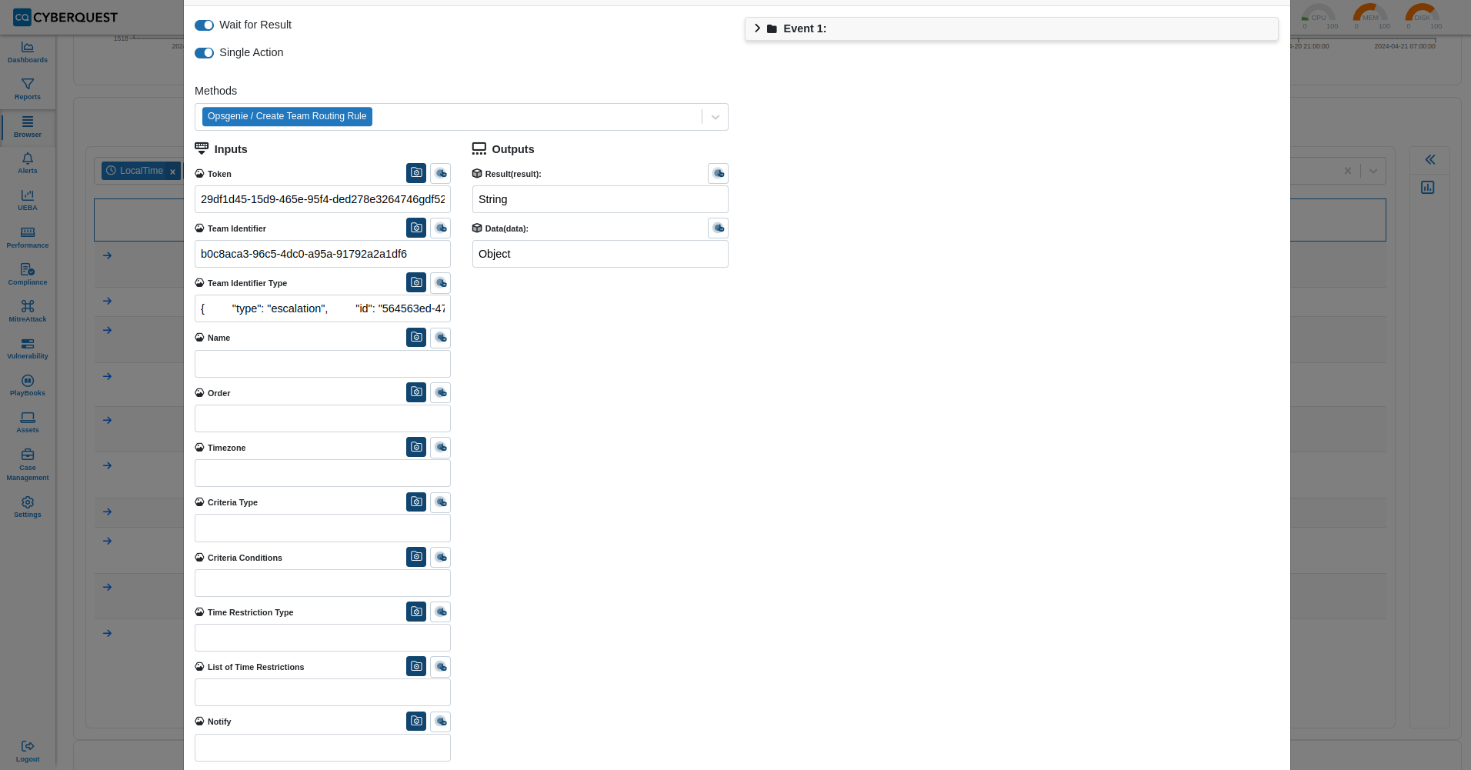Screen dimensions: 1471x770
Task: Click the Criteria Conditions input field
Action: [x=322, y=583]
